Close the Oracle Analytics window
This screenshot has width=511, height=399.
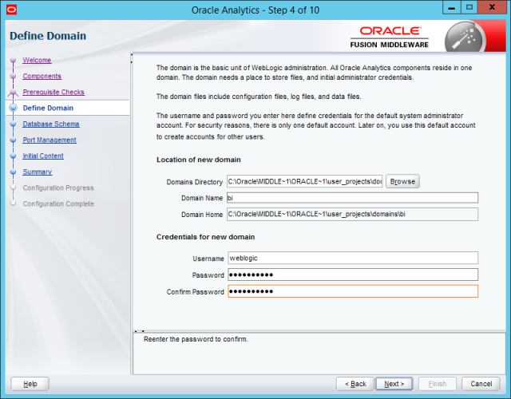tap(492, 8)
